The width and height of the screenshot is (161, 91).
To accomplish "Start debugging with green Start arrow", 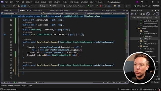I will pyautogui.click(x=88, y=6).
